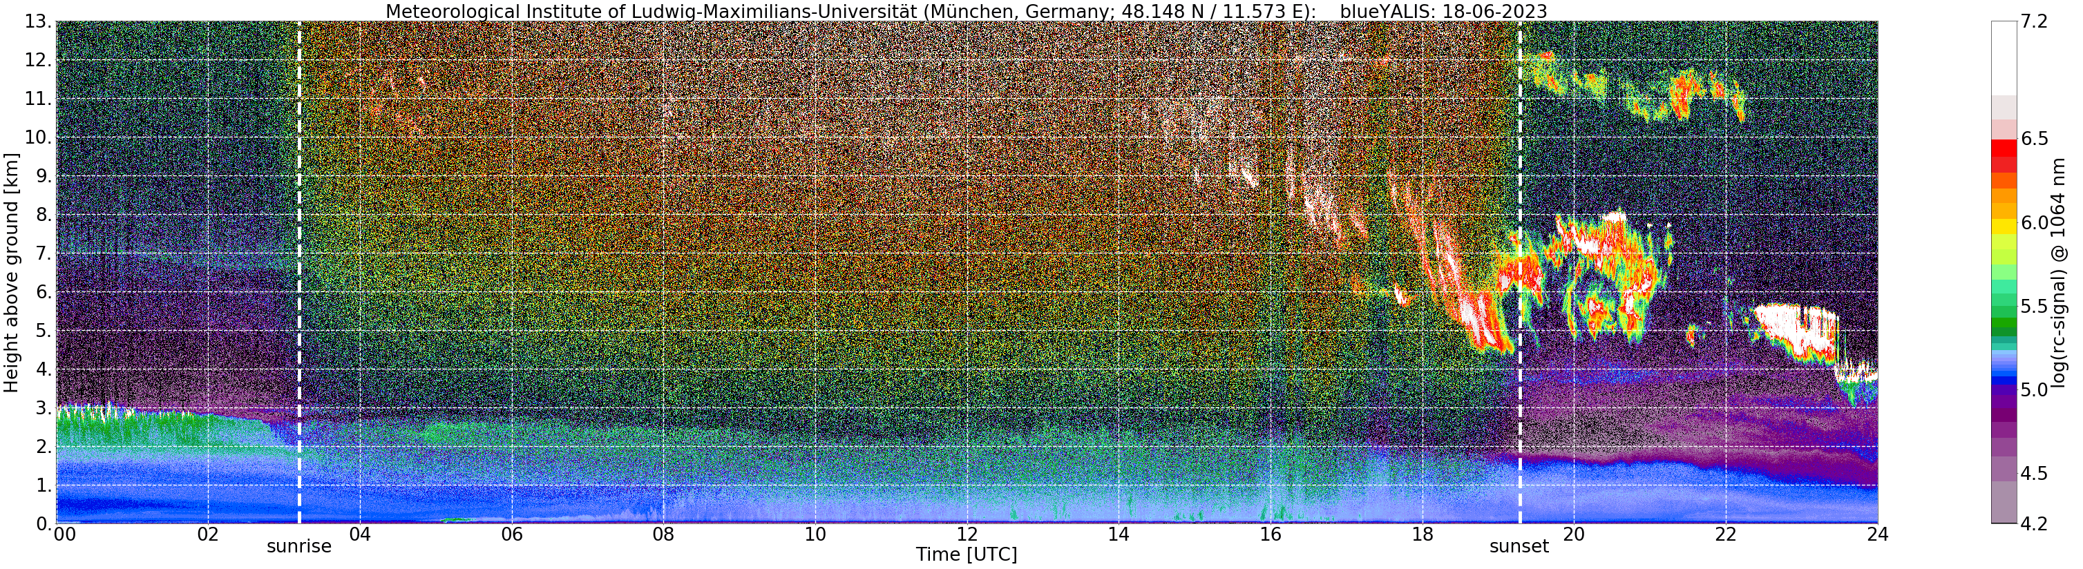Click the '10' time tick label

(815, 534)
